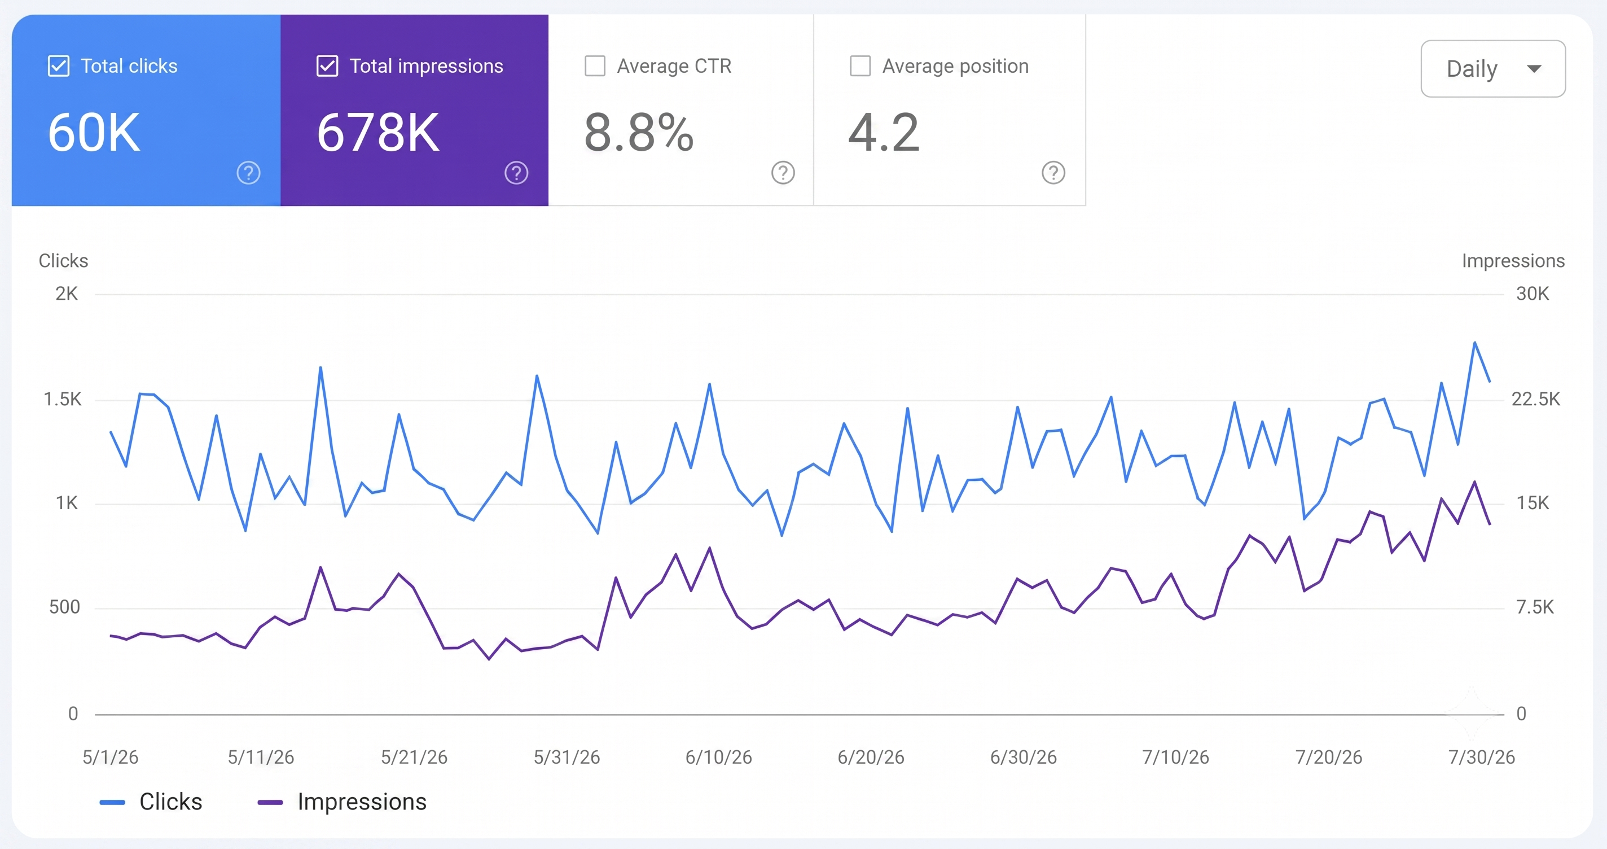Viewport: 1607px width, 849px height.
Task: Click the Impressions legend entry
Action: click(342, 802)
